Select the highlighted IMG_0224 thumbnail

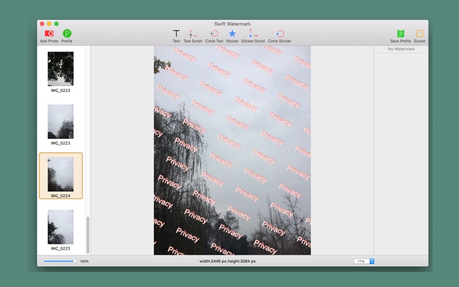[x=61, y=176]
